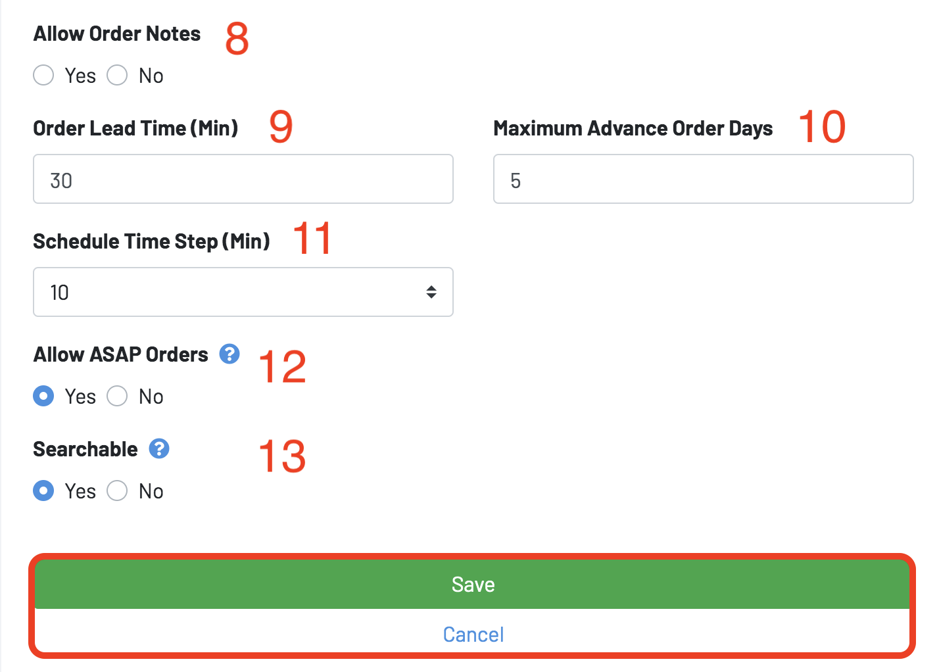Open the Schedule Time Step dropdown showing 10
This screenshot has width=939, height=672.
[243, 292]
